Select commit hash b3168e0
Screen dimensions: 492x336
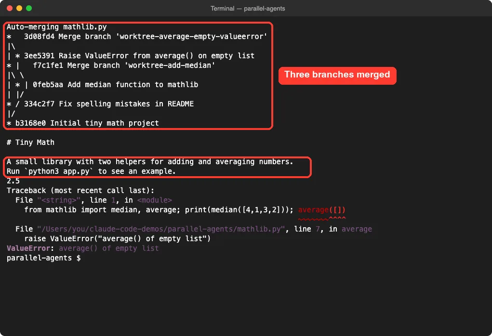pyautogui.click(x=30, y=123)
